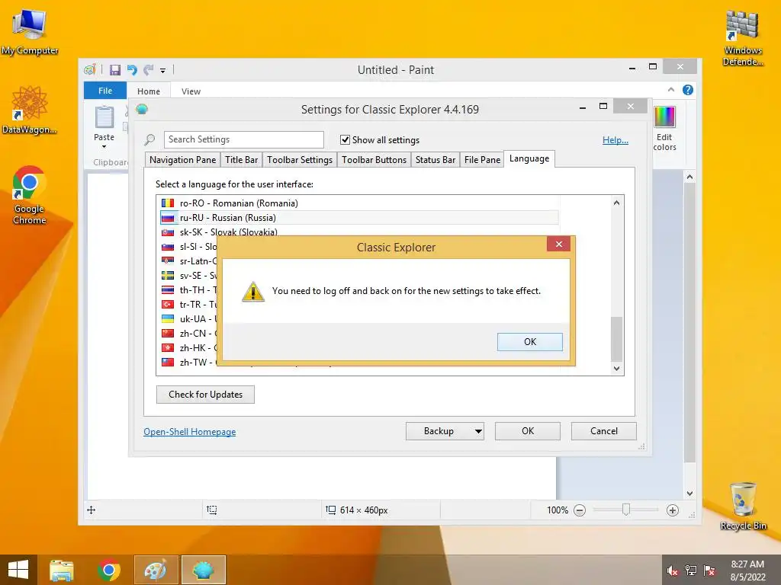
Task: Click the Turkish flag icon for tr-TR
Action: 168,304
